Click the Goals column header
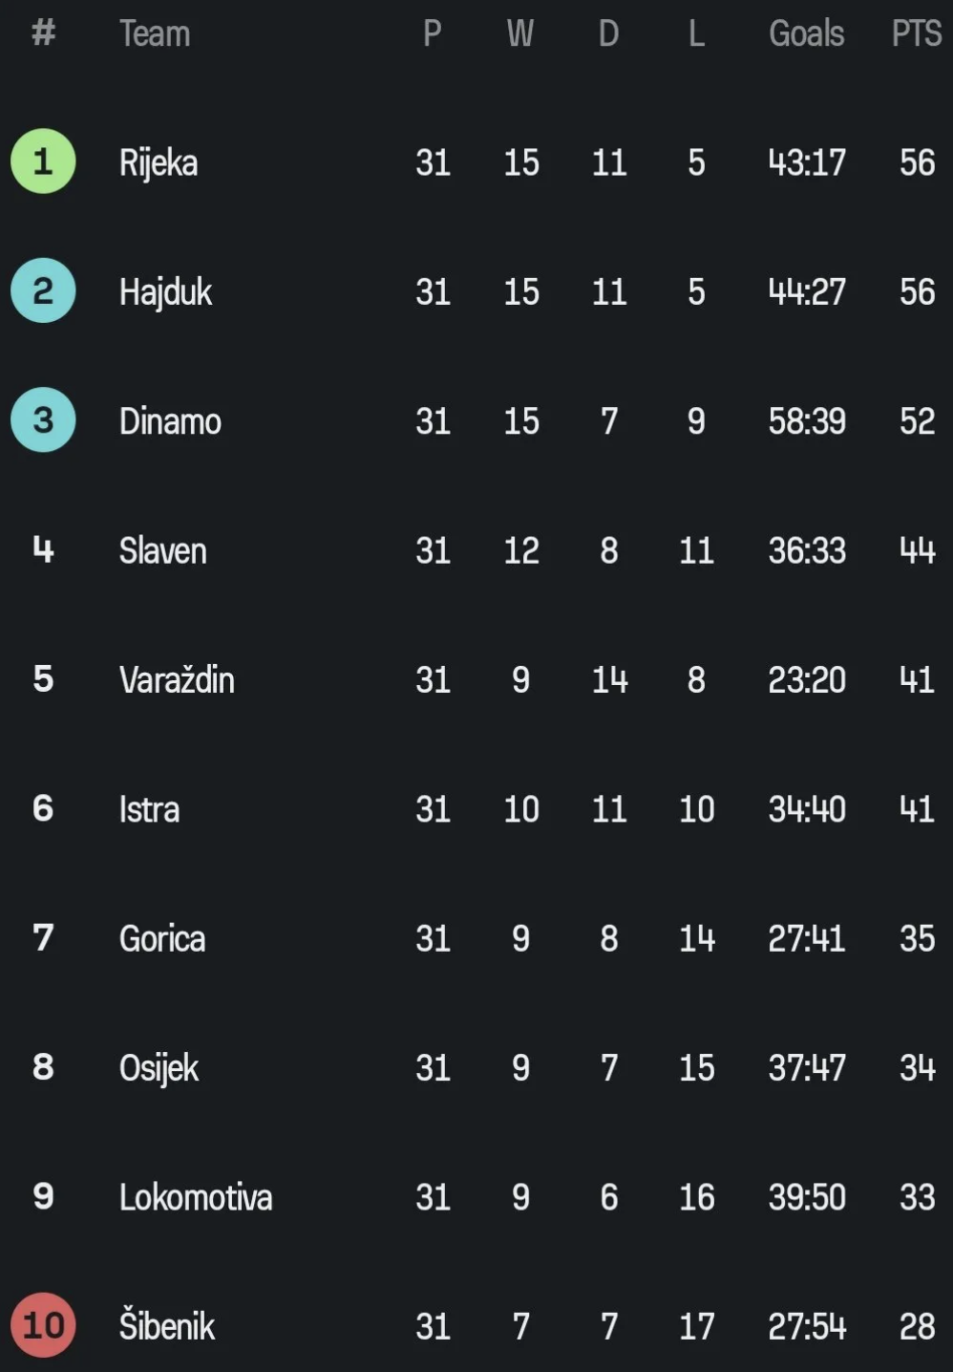Viewport: 953px width, 1372px height. tap(806, 33)
